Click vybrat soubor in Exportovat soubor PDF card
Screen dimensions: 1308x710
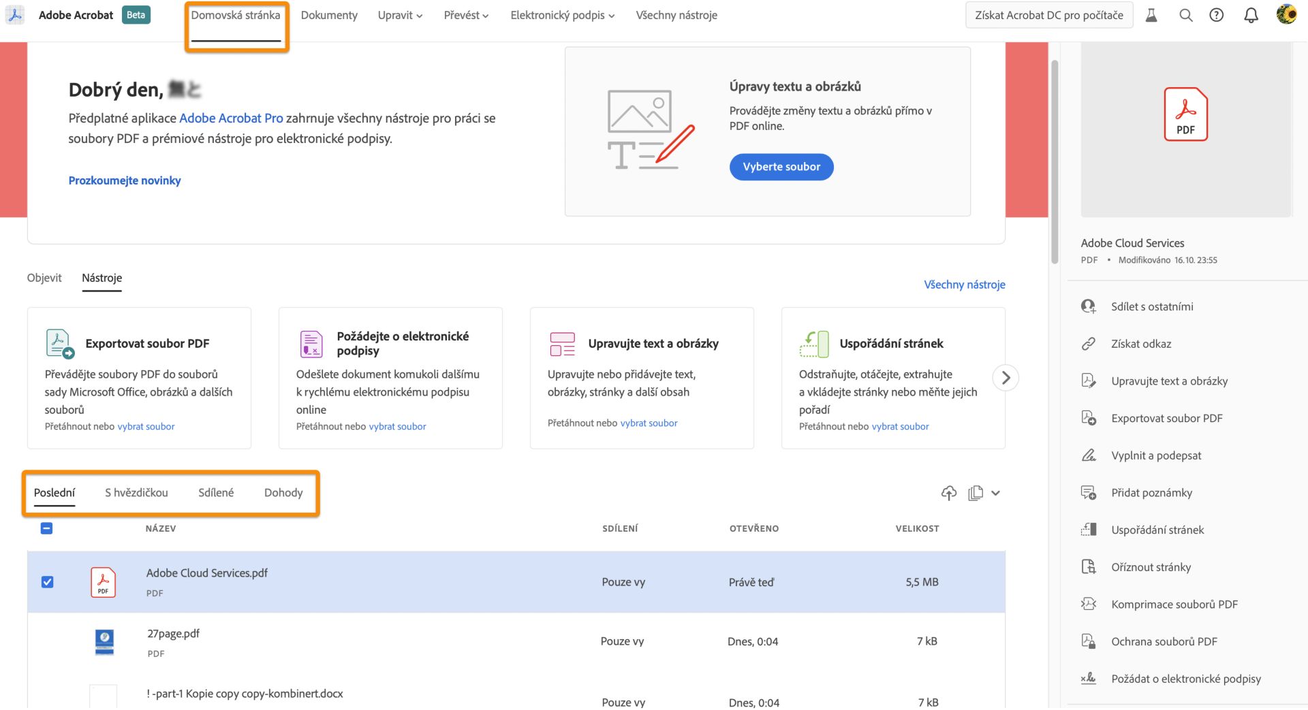pyautogui.click(x=146, y=427)
